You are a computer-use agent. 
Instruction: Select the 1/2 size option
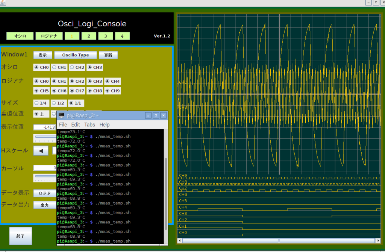[x=59, y=103]
